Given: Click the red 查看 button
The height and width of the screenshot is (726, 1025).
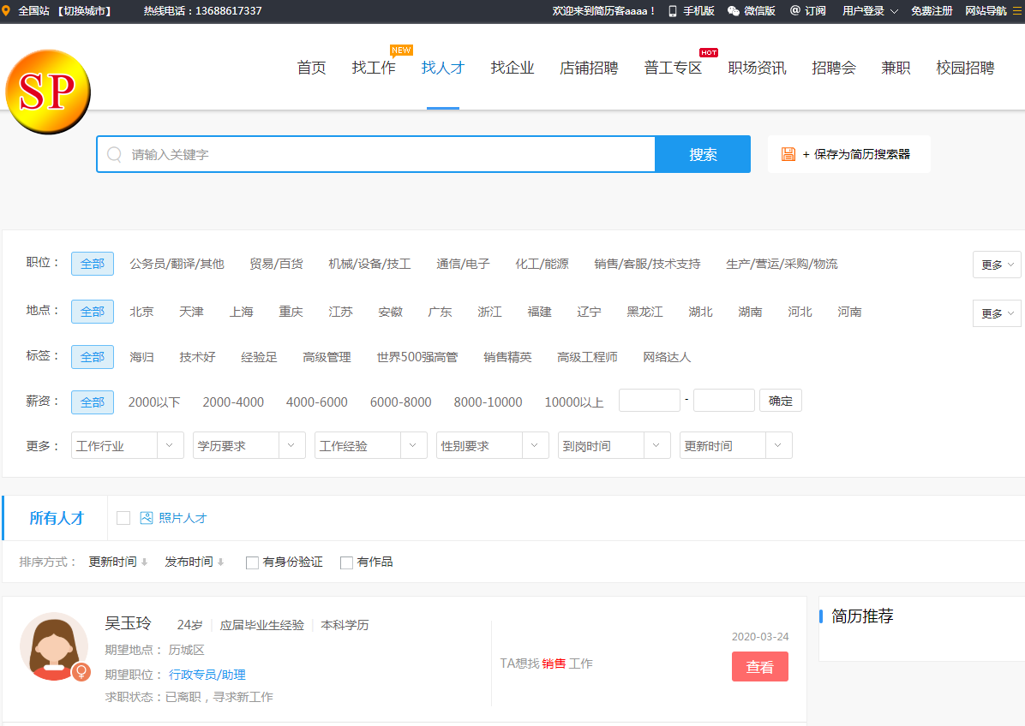Looking at the screenshot, I should pyautogui.click(x=759, y=667).
